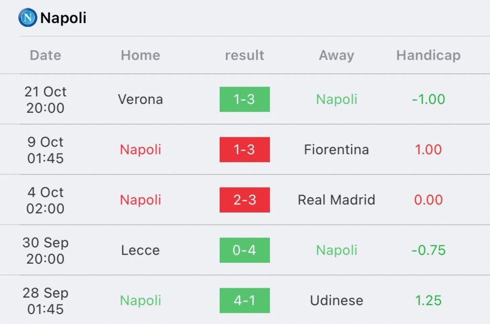Select the 1.25 handicap value
The image size is (490, 324).
(428, 301)
